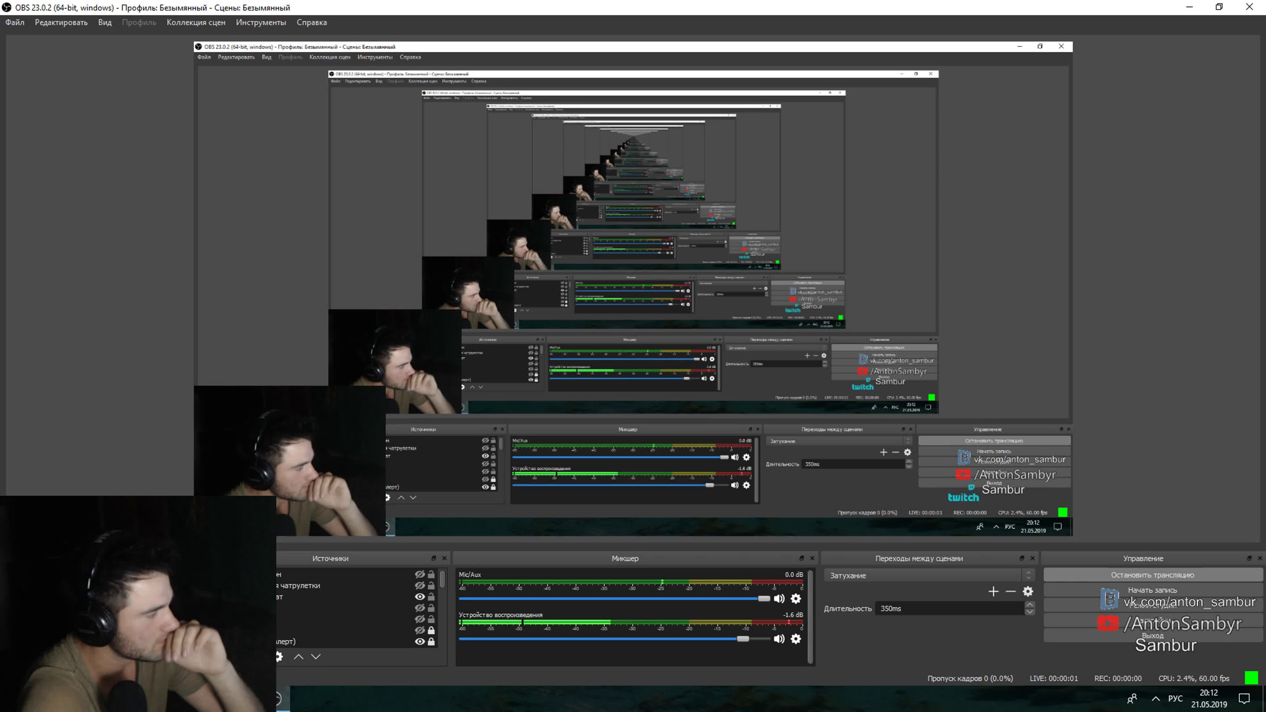The width and height of the screenshot is (1266, 712).
Task: Show hidden tray icons chevron in taskbar
Action: [1155, 699]
